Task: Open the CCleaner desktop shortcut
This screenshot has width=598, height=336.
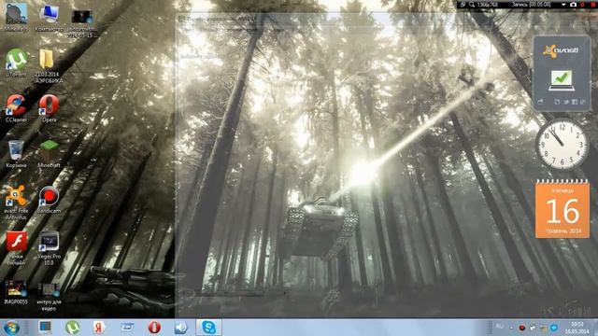Action: [16, 108]
